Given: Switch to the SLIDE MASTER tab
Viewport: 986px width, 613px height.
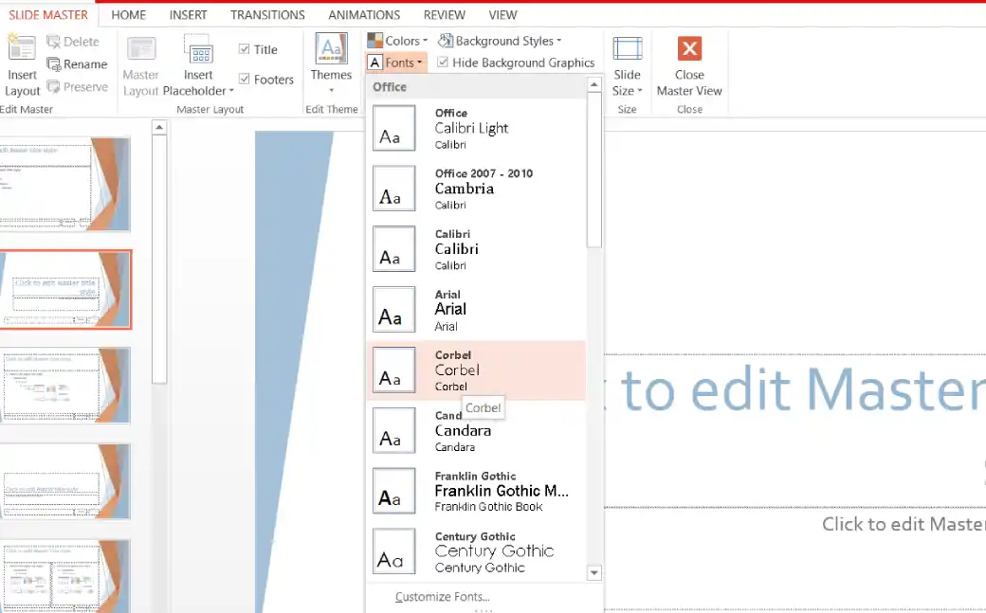Looking at the screenshot, I should [48, 14].
